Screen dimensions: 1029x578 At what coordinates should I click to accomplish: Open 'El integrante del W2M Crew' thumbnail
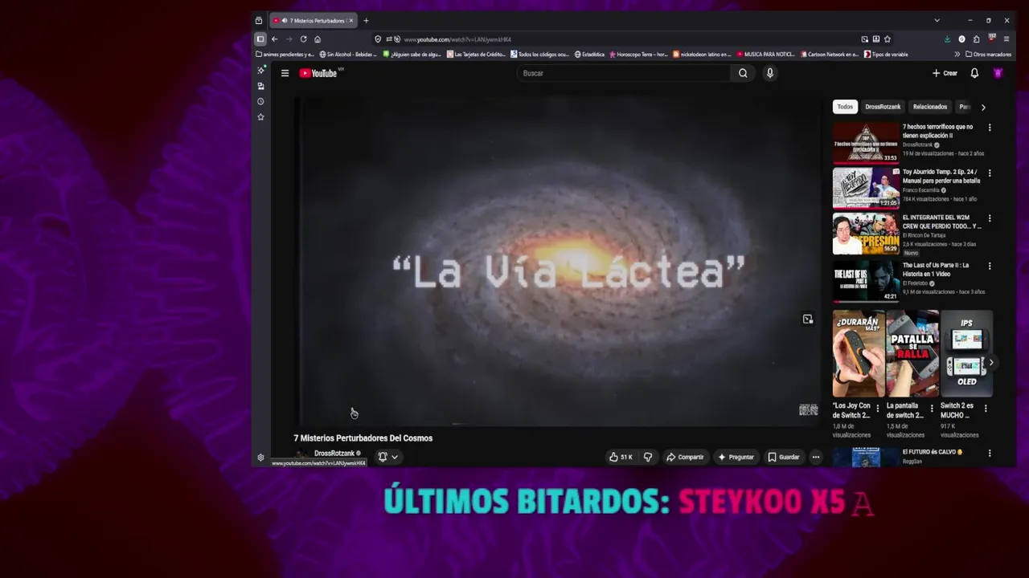866,234
